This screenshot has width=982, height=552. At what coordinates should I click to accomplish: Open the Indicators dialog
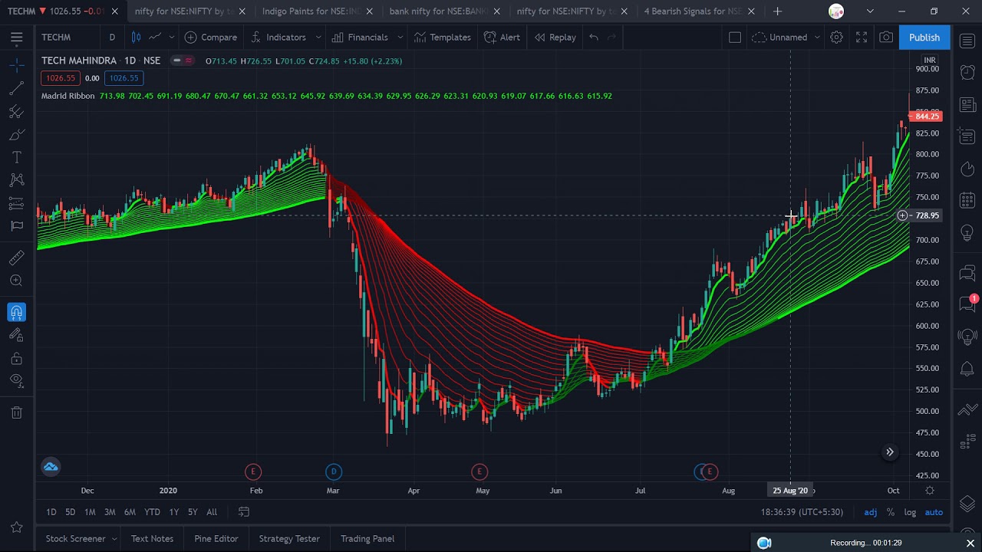278,37
